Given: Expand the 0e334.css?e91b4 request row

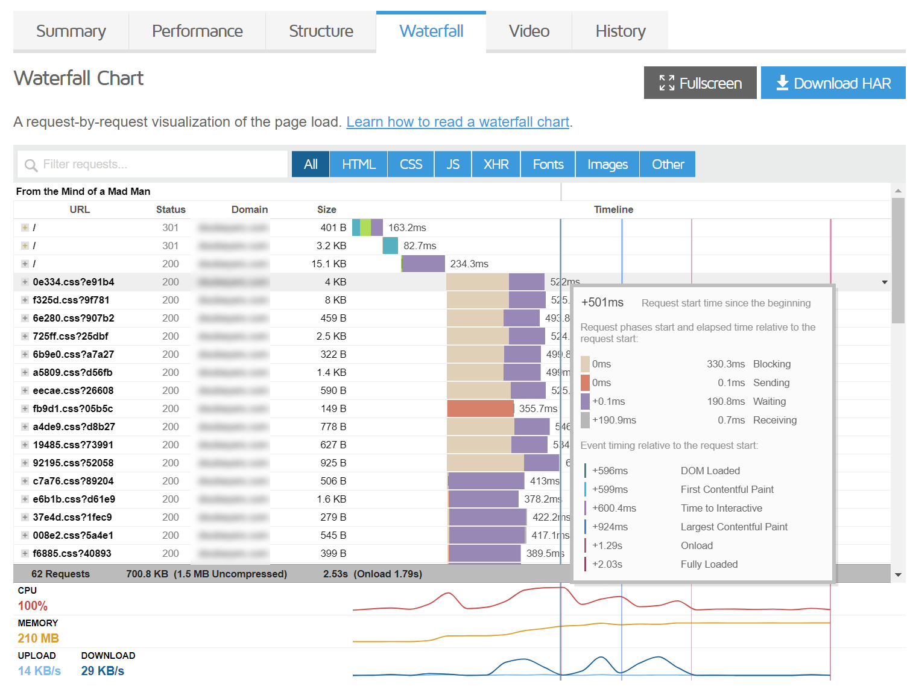Looking at the screenshot, I should [25, 282].
